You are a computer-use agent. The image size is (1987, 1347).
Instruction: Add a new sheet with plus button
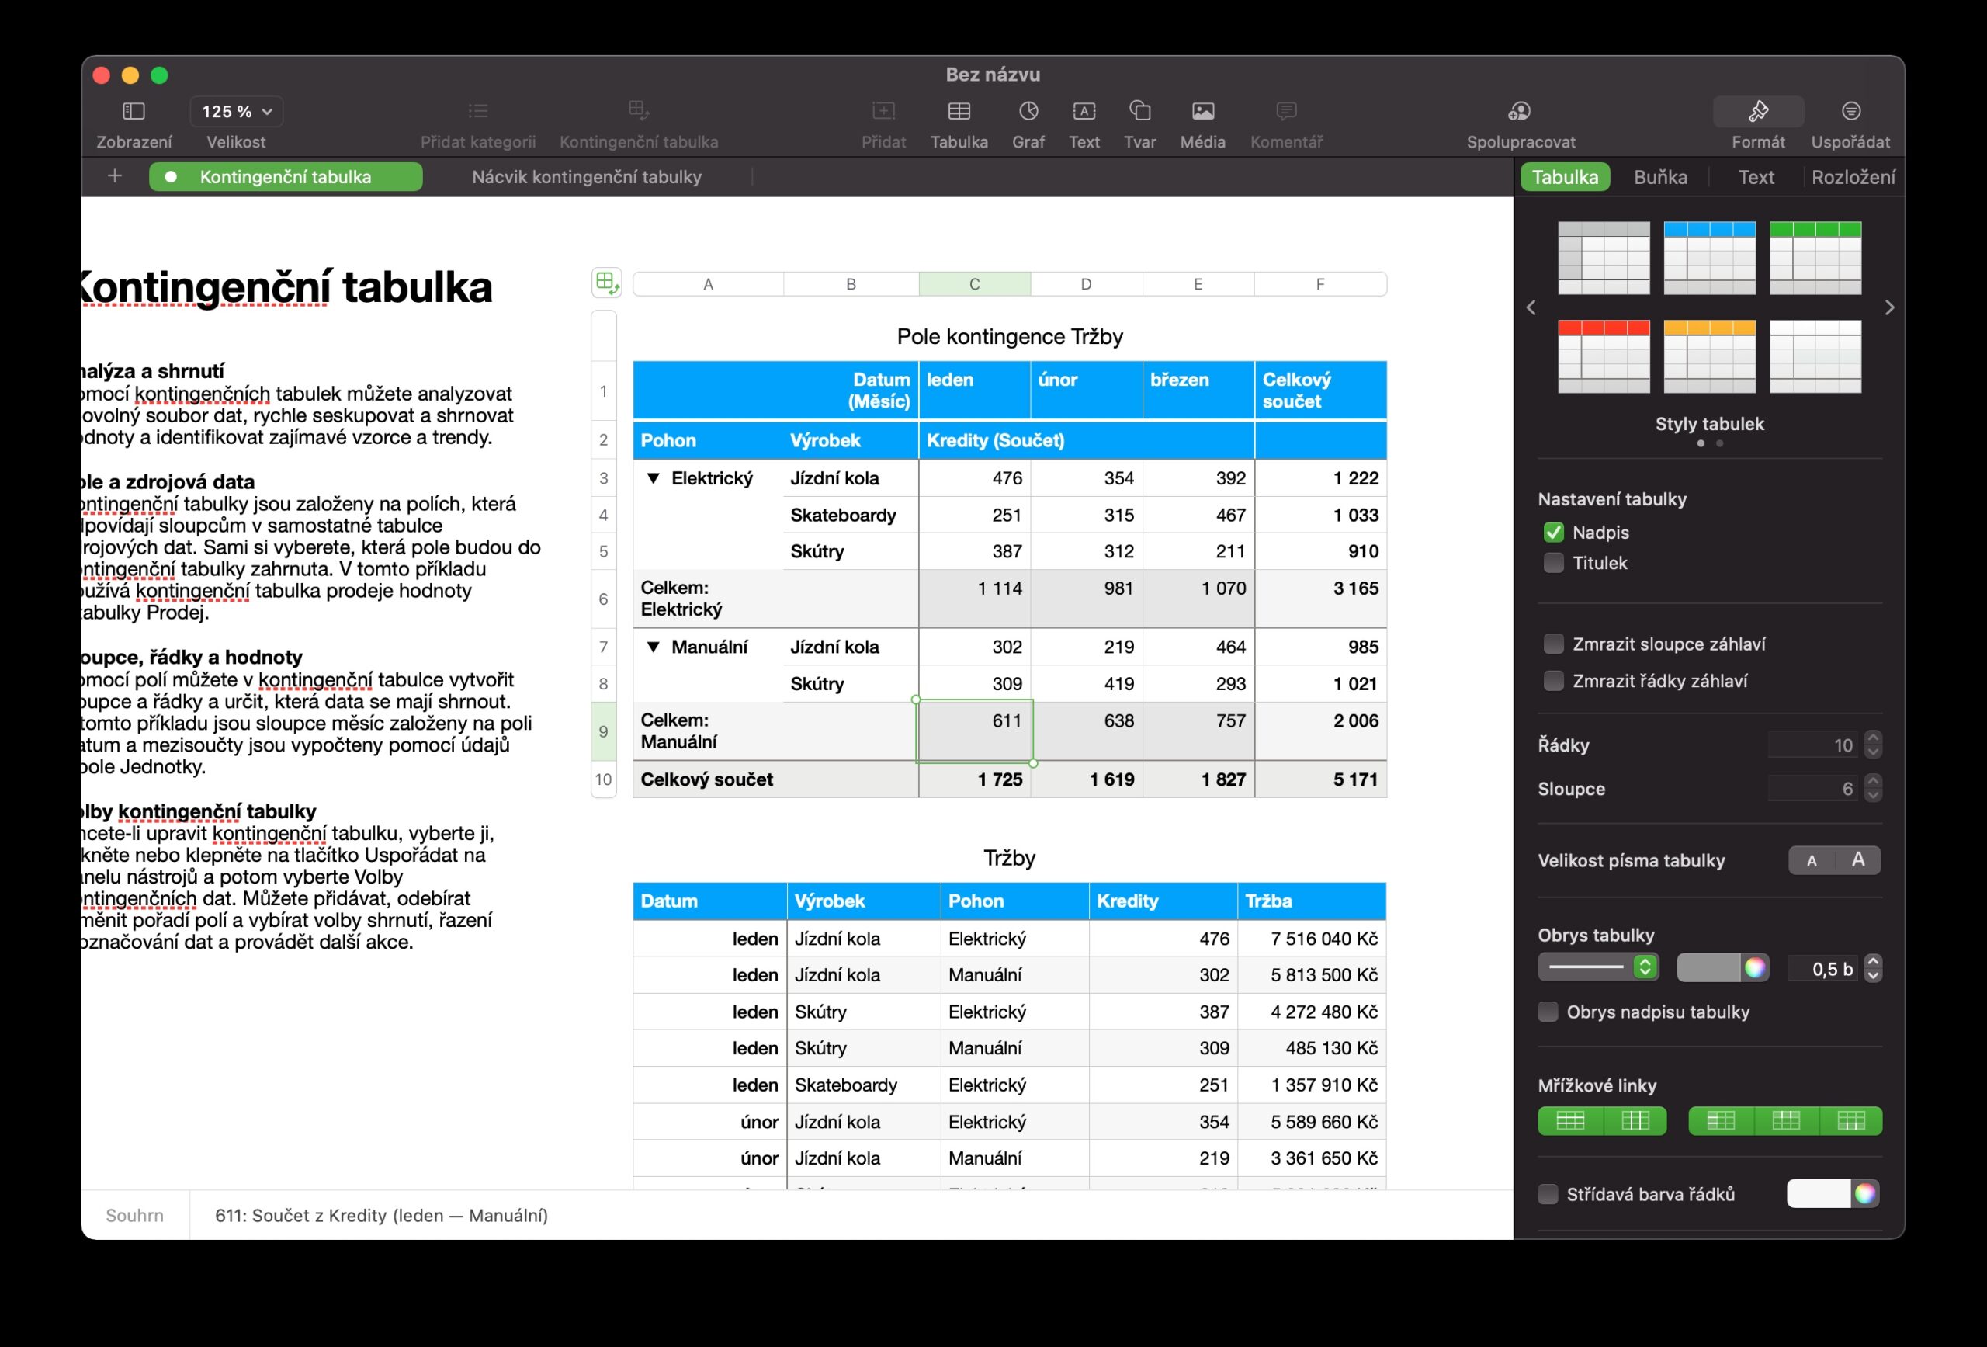[x=115, y=176]
